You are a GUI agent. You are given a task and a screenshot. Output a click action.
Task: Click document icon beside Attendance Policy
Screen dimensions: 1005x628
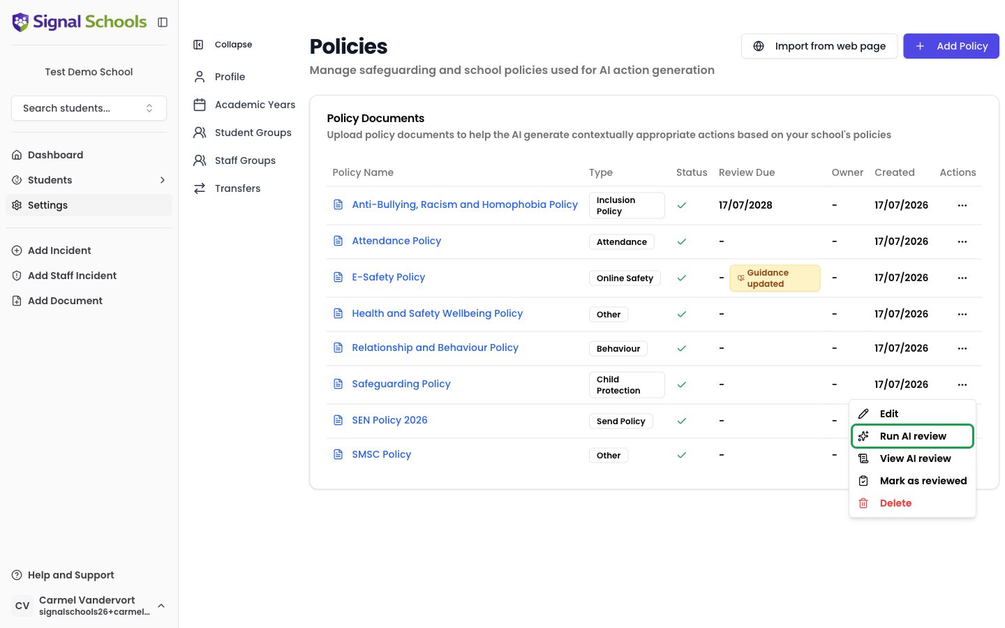(x=338, y=241)
